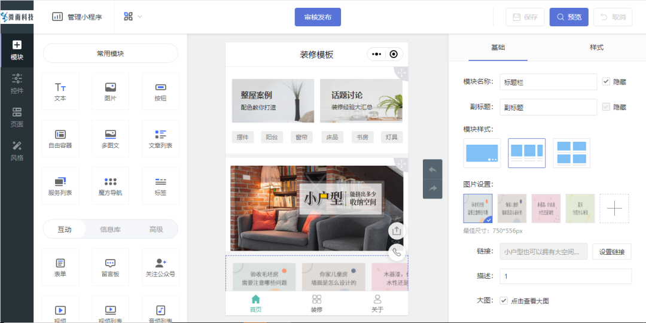Uncheck 点击查看大图 checkbox
Image resolution: width=646 pixels, height=323 pixels.
pos(504,300)
